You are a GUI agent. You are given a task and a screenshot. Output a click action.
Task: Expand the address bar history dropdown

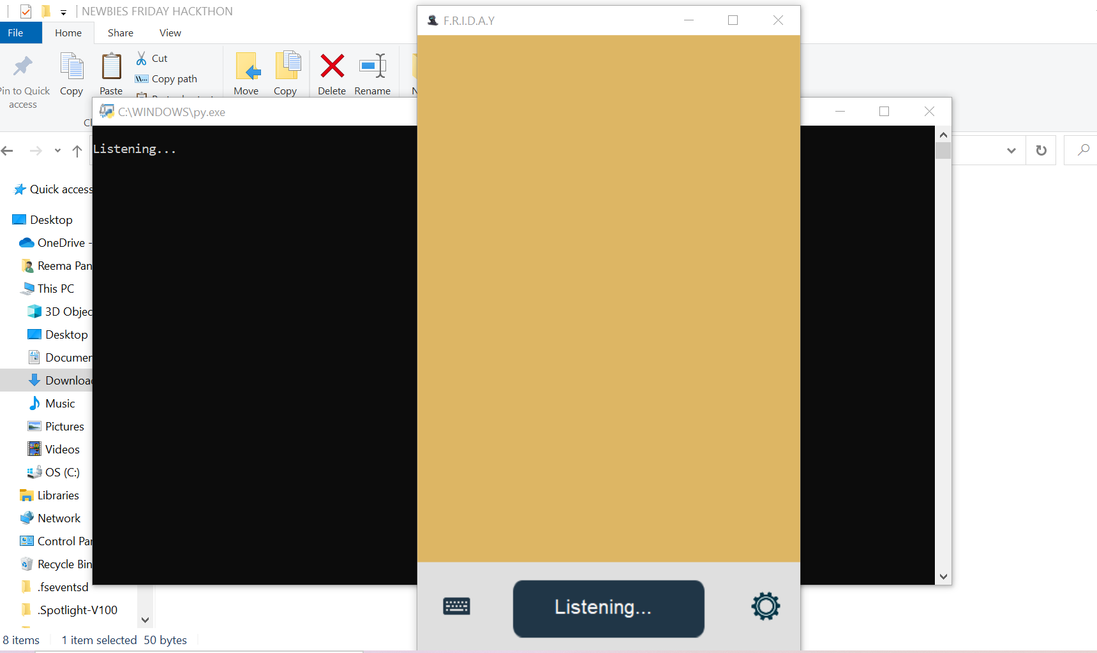pos(1011,150)
